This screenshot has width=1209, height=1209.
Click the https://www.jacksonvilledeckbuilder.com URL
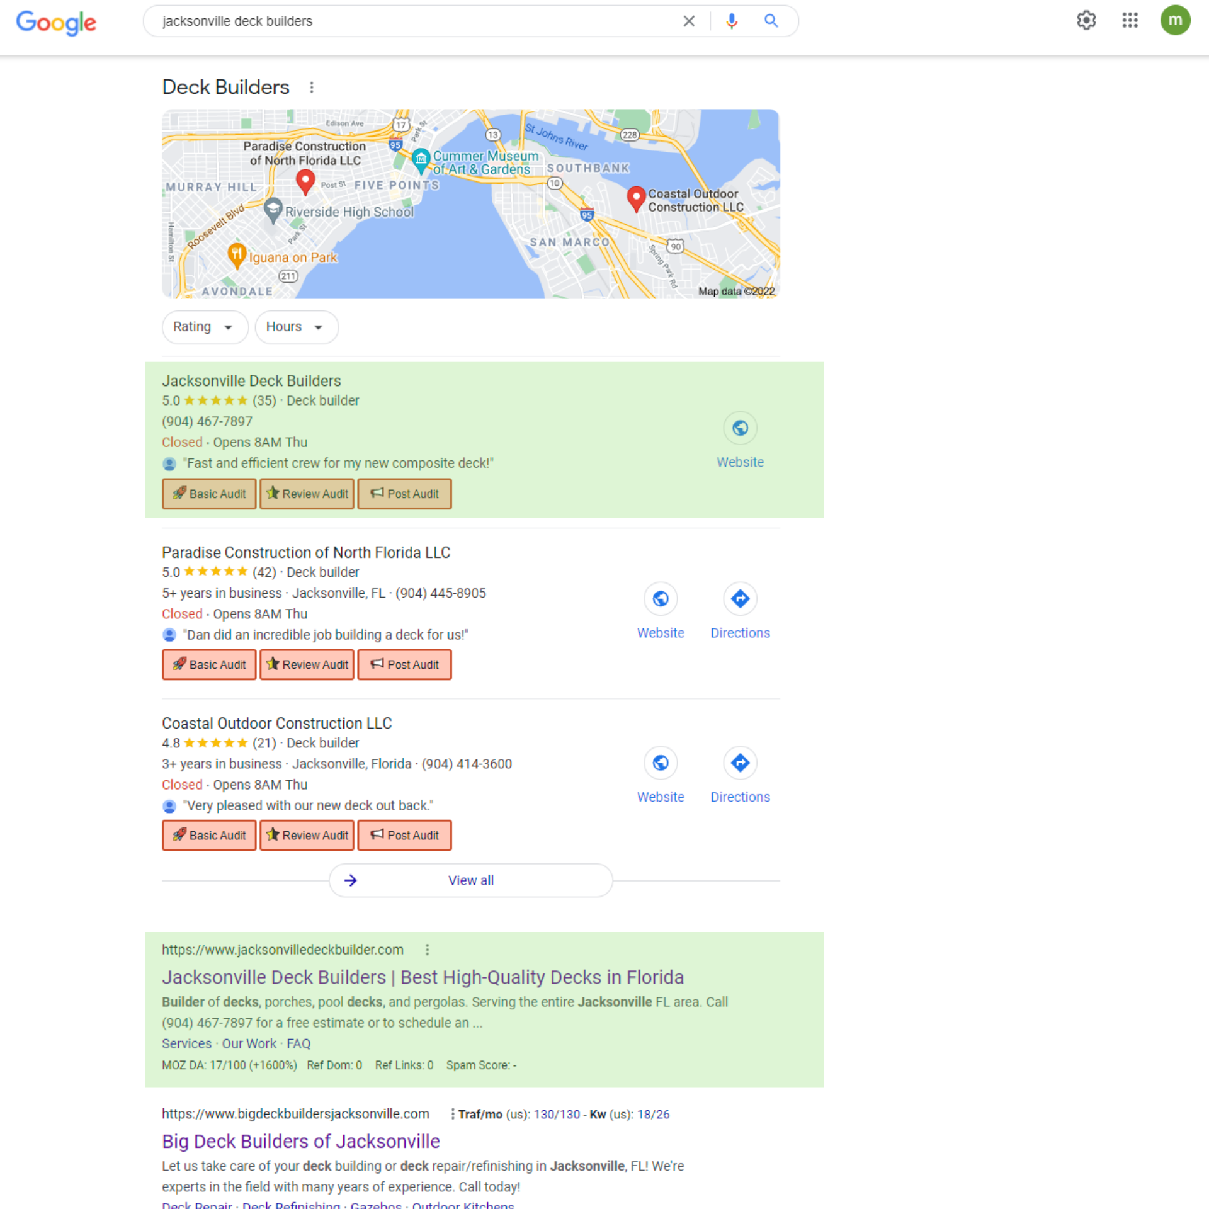[283, 950]
